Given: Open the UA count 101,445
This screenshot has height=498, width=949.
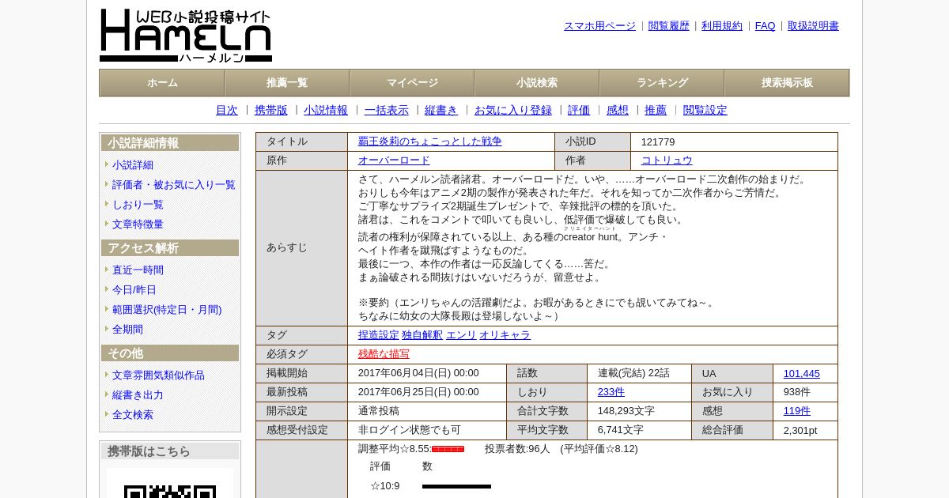Looking at the screenshot, I should [802, 374].
